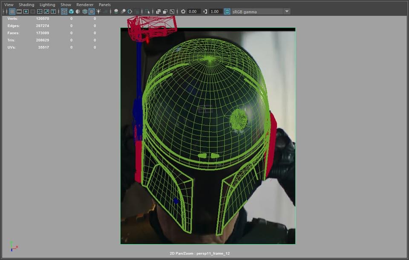
Task: Click the exposure value field showing 0.00
Action: pyautogui.click(x=194, y=11)
